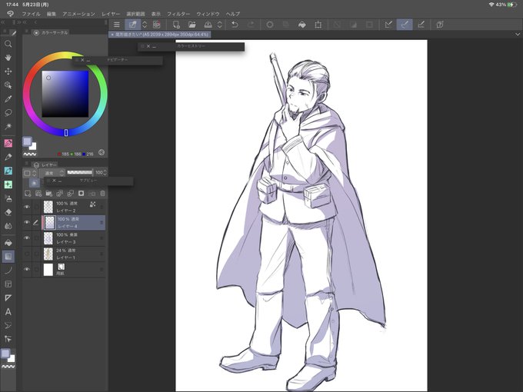Click the Open file folder icon
This screenshot has width=523, height=392.
pos(192,25)
